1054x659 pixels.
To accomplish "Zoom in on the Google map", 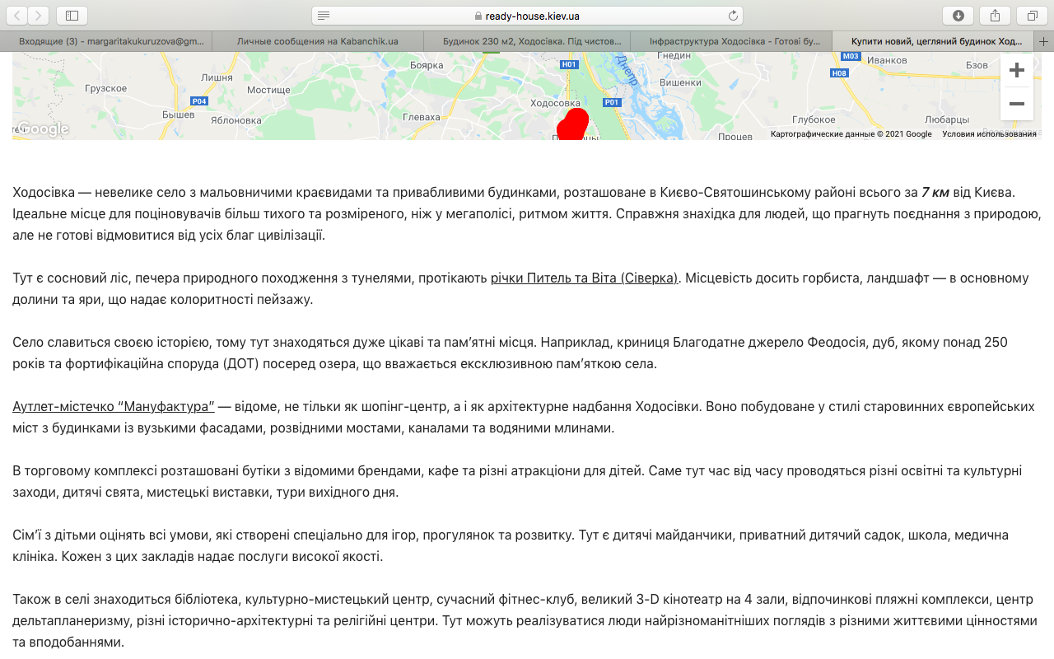I will (1017, 70).
